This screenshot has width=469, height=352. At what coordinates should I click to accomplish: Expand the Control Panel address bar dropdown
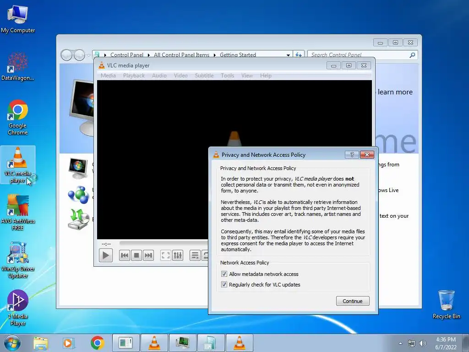(288, 55)
